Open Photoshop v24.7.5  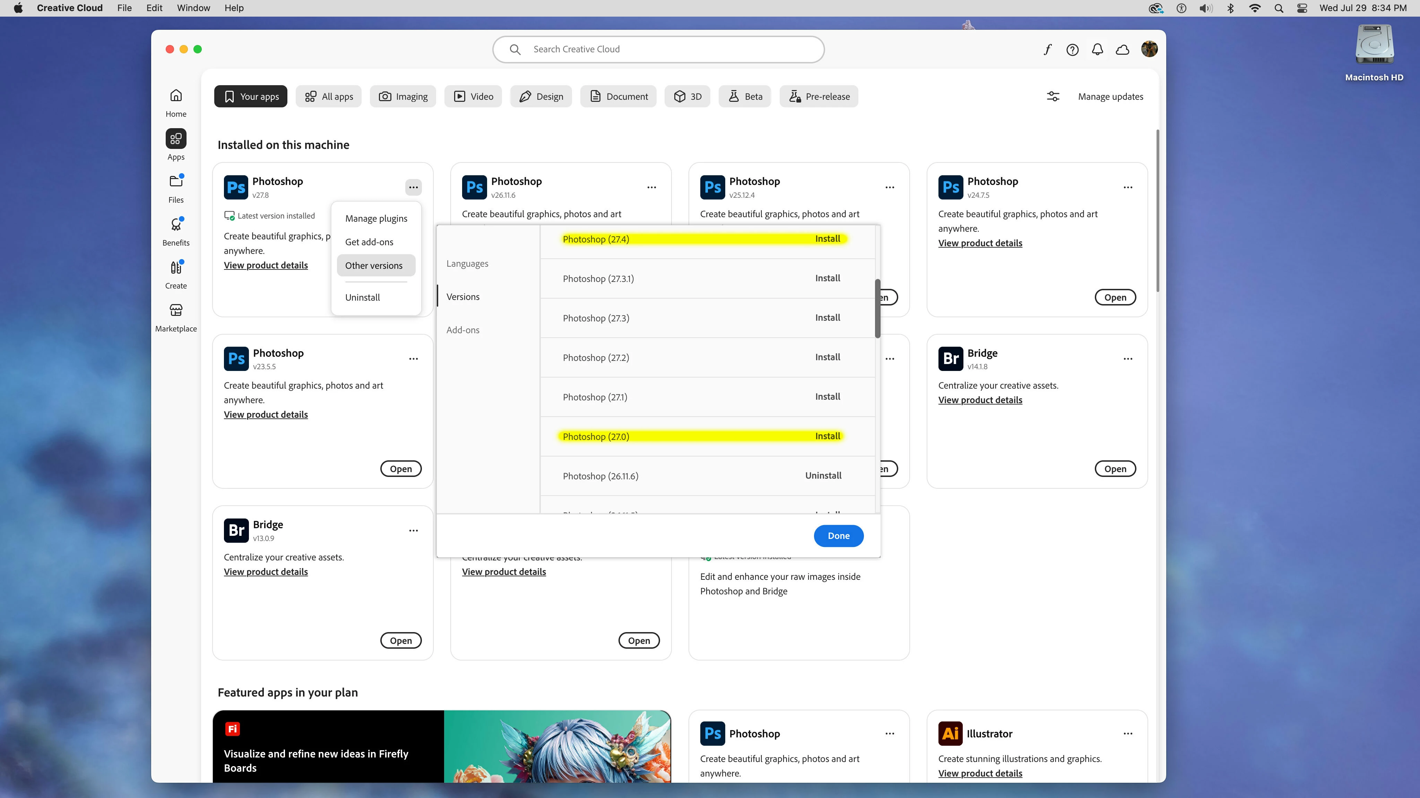pyautogui.click(x=1115, y=298)
